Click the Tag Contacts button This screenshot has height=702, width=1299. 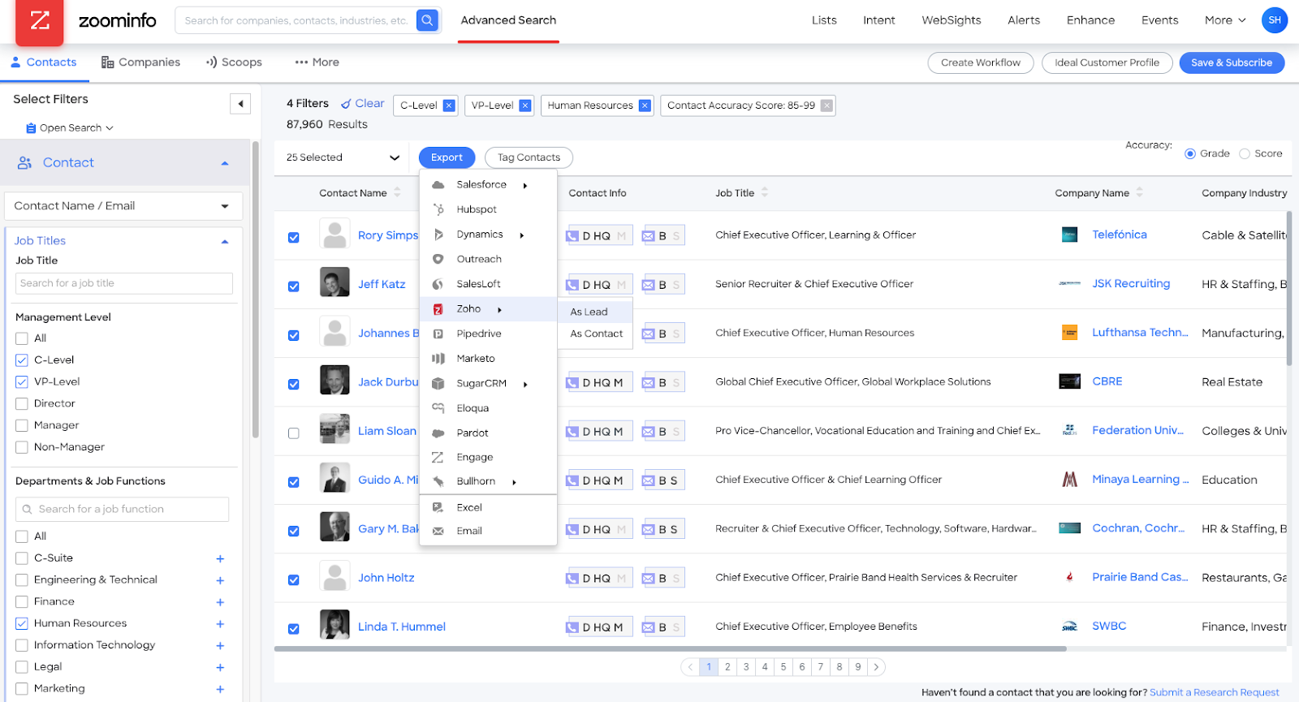tap(529, 157)
